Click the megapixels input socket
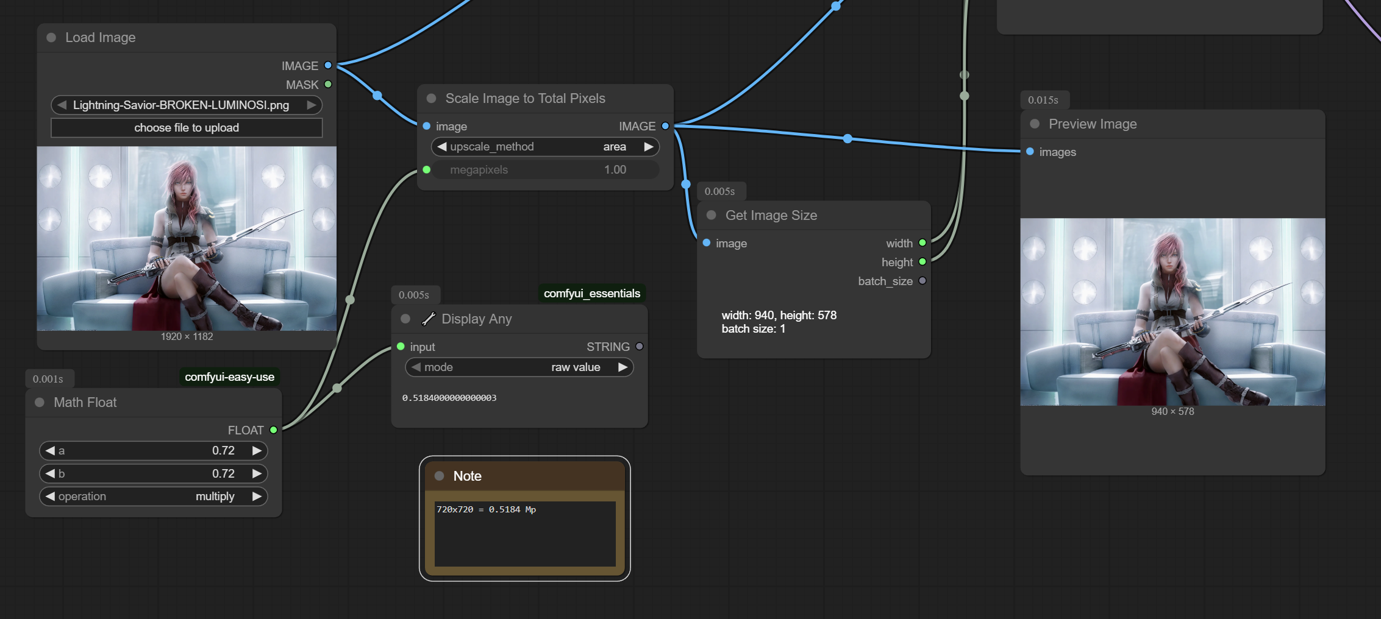This screenshot has height=619, width=1381. [x=427, y=170]
